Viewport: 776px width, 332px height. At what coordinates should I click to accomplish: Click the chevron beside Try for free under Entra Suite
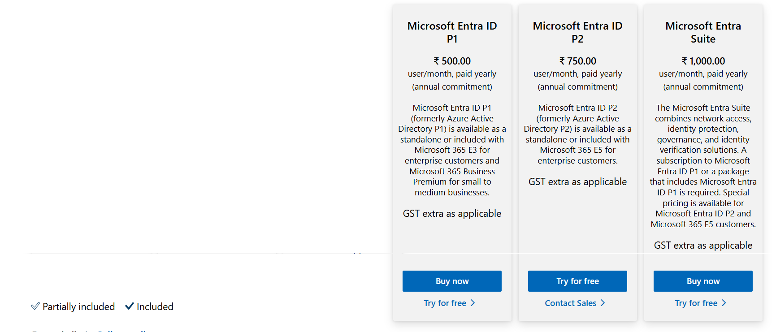tap(725, 303)
